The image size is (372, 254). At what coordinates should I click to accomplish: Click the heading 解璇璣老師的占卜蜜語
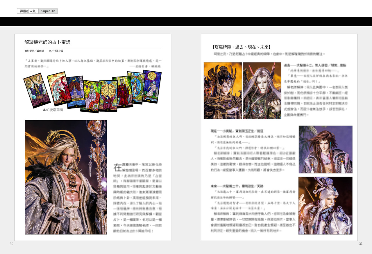(48, 42)
